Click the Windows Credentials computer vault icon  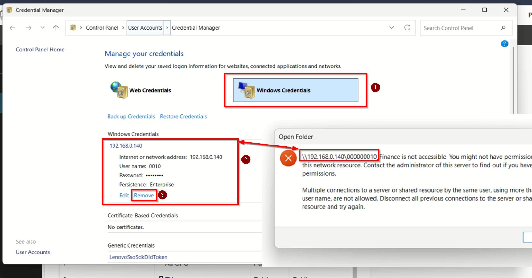coord(247,90)
